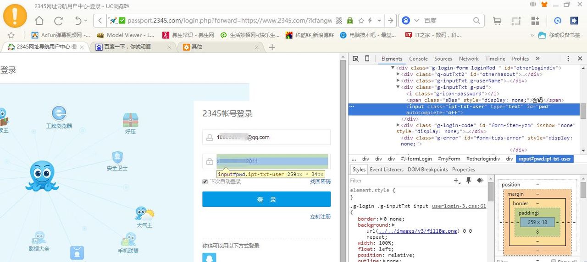Click the blue 登录 button
This screenshot has height=262, width=587.
point(266,199)
